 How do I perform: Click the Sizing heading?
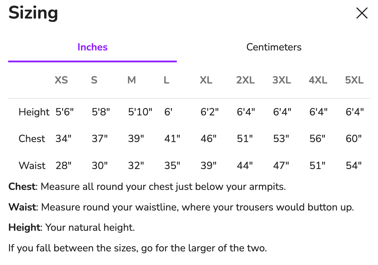[33, 13]
